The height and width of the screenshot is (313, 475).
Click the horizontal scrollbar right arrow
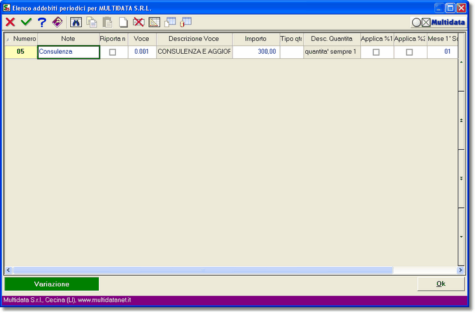[460, 270]
